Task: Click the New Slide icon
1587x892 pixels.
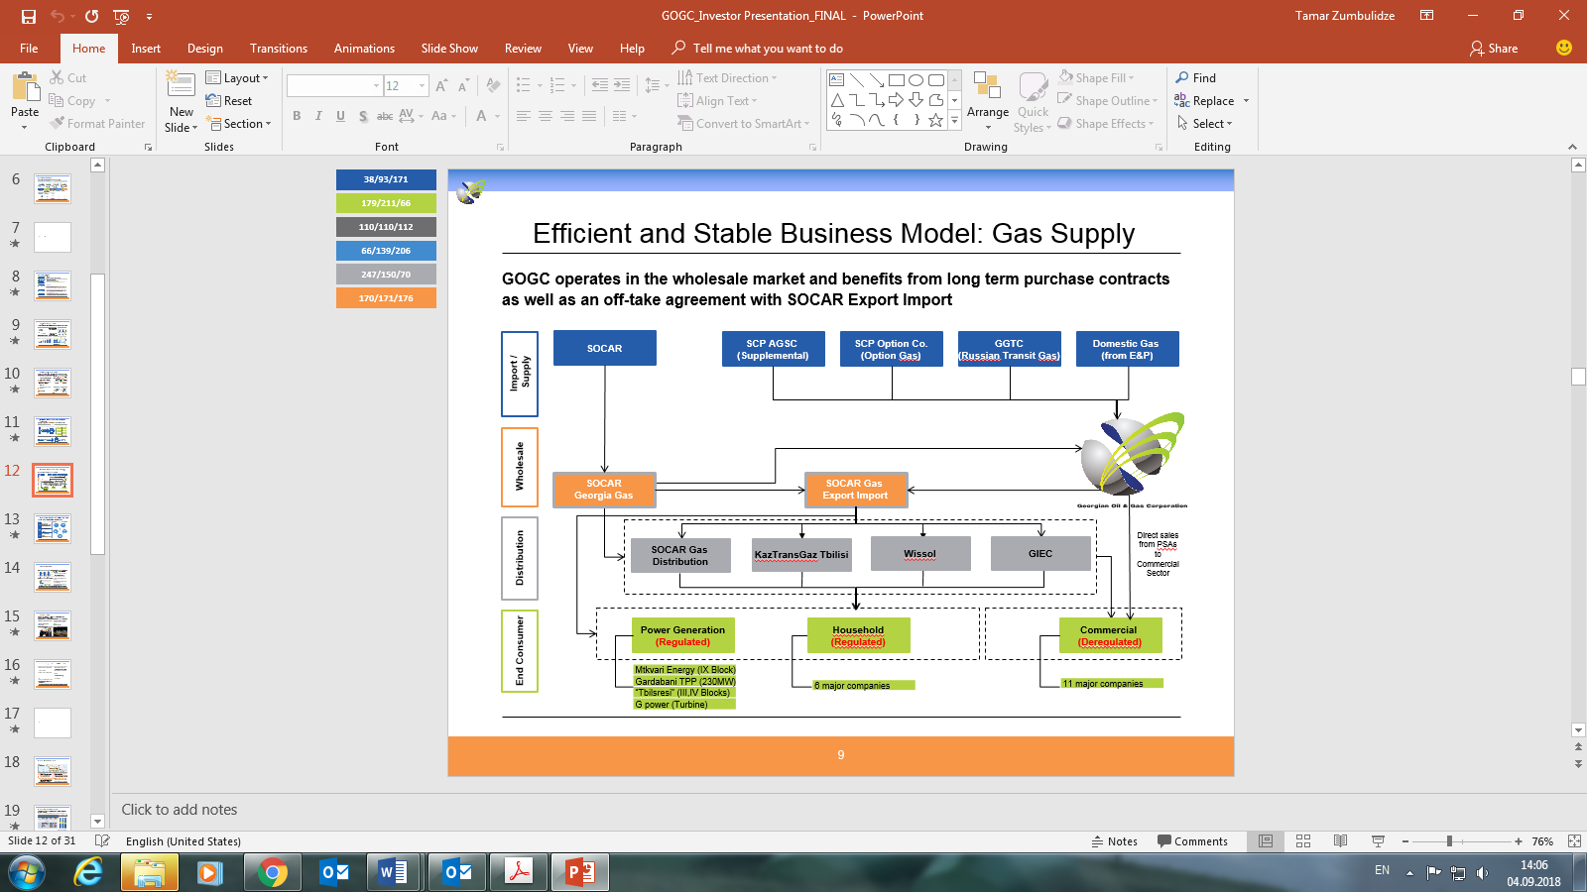Action: coord(181,83)
